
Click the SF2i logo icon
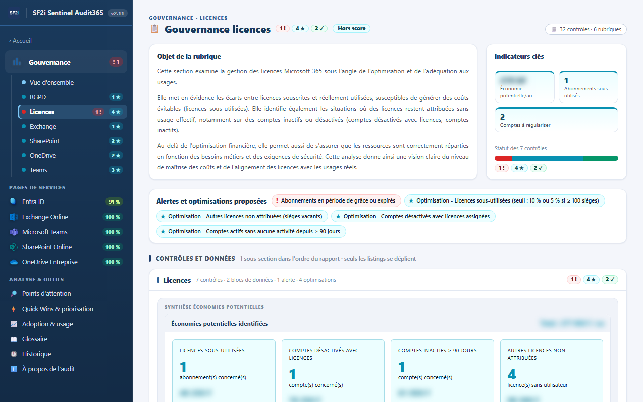click(14, 13)
